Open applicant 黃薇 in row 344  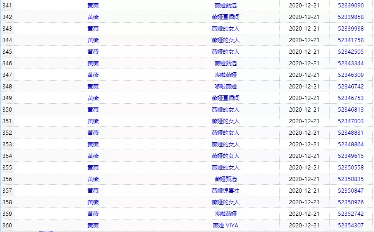click(93, 40)
